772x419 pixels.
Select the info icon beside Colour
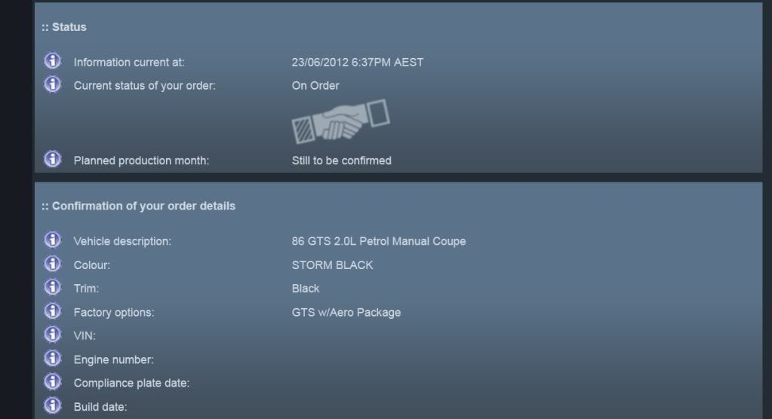pyautogui.click(x=52, y=264)
